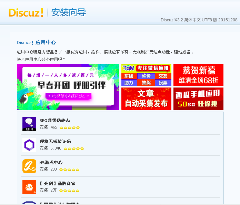The width and height of the screenshot is (240, 205).
Task: Click the five-star rating of 顶象无感验证码
Action: (x=74, y=148)
